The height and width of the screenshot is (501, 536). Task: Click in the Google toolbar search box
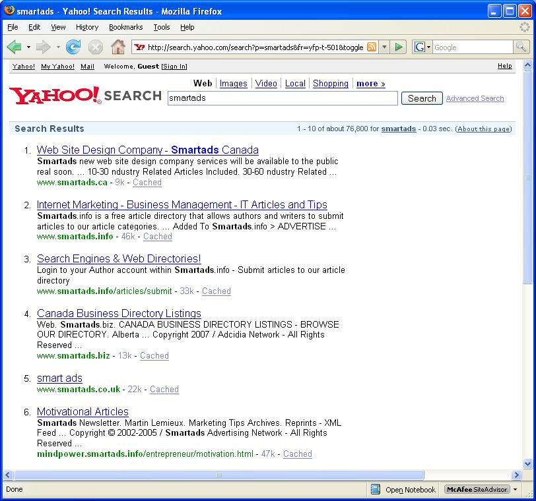point(473,47)
